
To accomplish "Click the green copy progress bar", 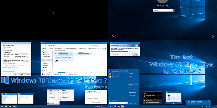I will click(x=125, y=51).
